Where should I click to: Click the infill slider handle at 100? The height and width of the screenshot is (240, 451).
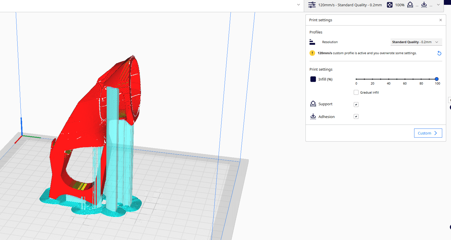pos(437,79)
